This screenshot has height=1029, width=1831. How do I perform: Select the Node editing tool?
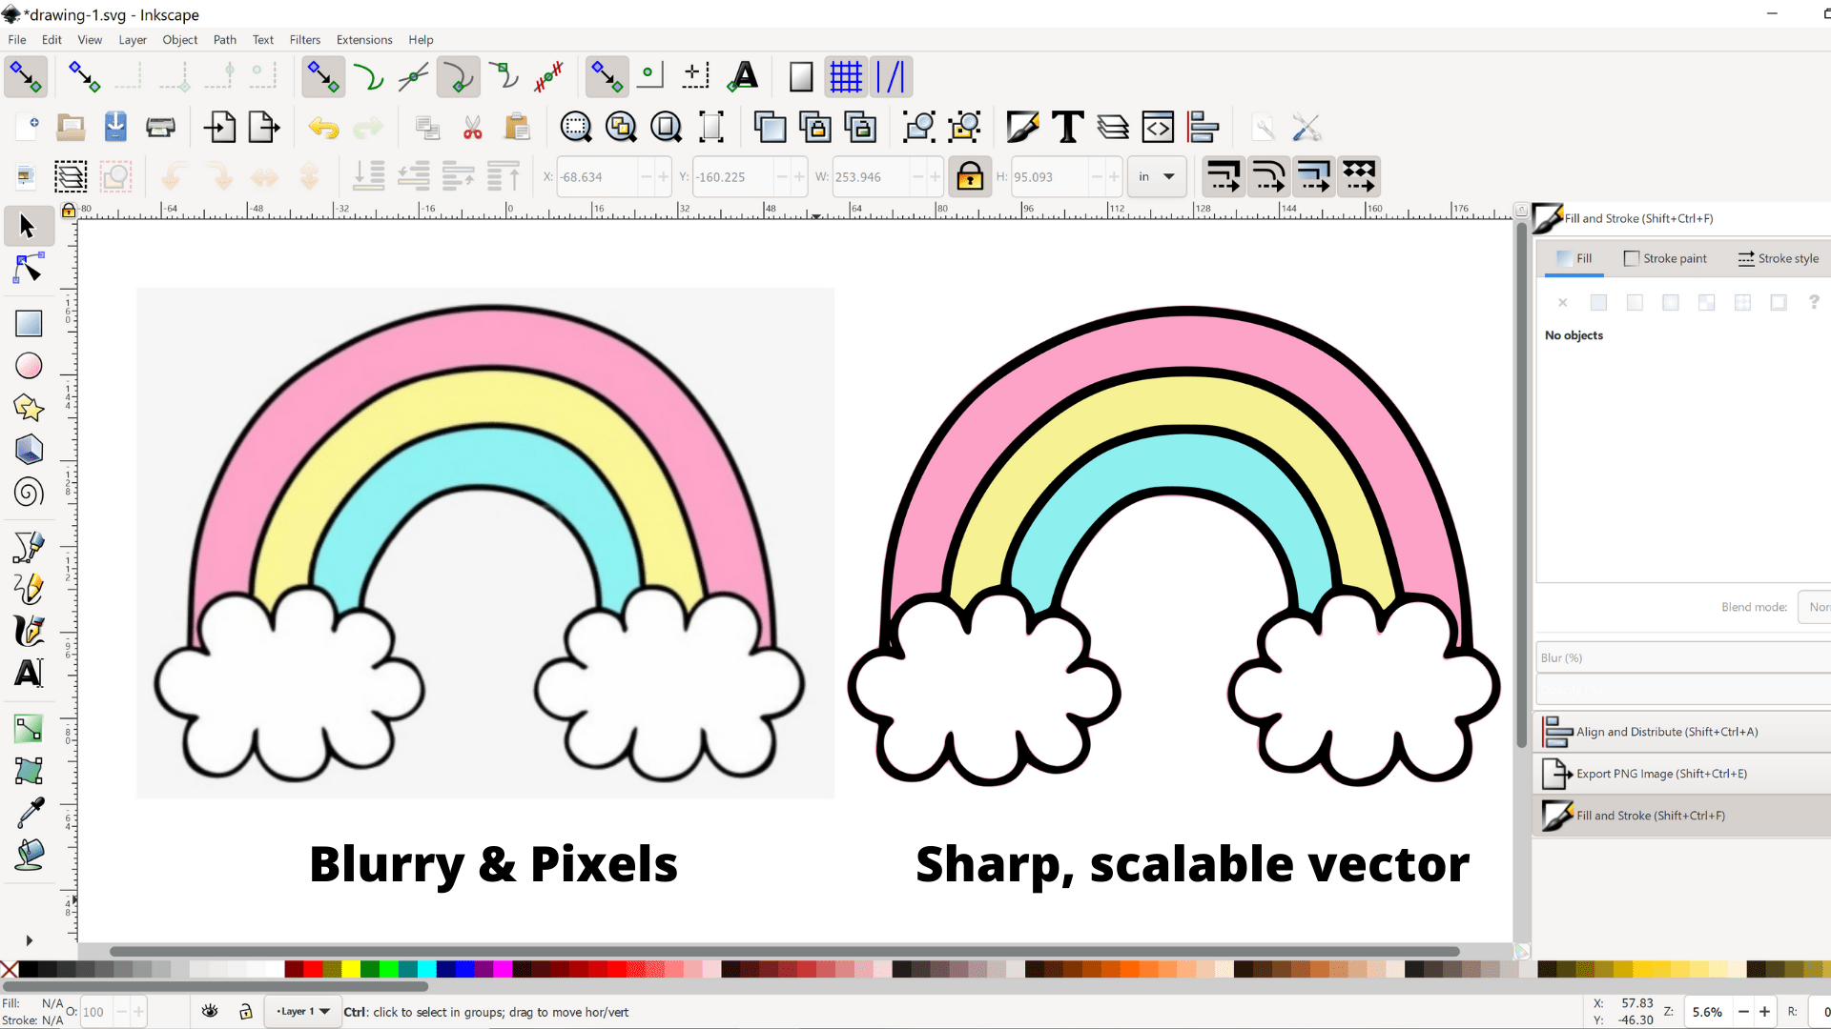28,268
